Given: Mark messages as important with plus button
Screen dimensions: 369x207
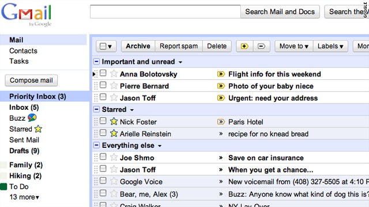Looking at the screenshot, I should click(x=244, y=46).
